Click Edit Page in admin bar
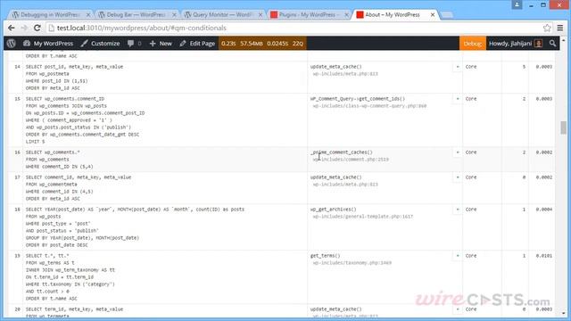Image resolution: width=571 pixels, height=321 pixels. click(197, 44)
